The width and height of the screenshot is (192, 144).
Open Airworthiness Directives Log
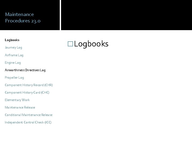25,70
